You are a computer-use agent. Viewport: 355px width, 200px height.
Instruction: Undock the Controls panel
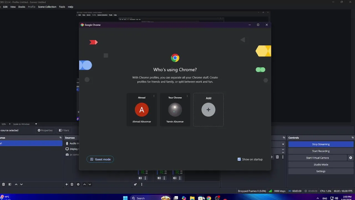(353, 138)
